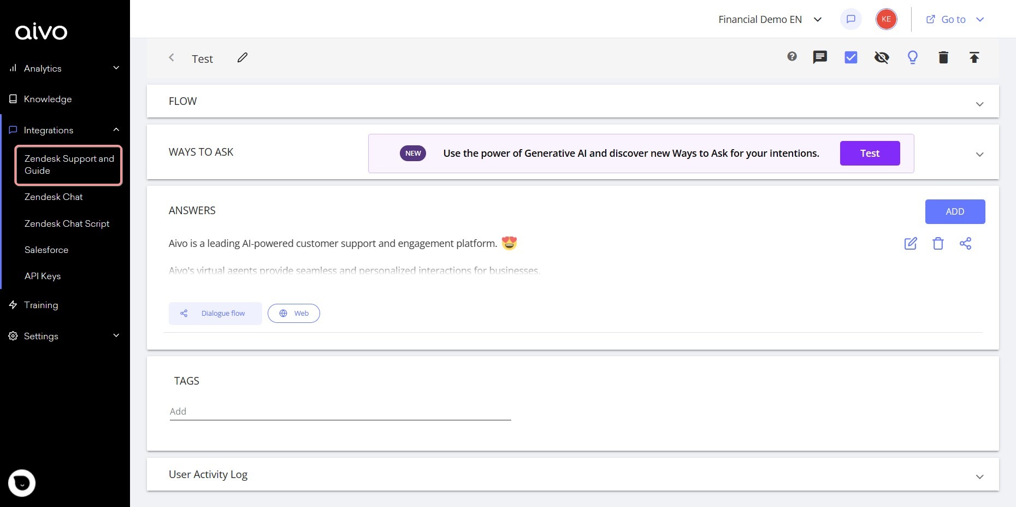
Task: Edit the answer using the pencil icon
Action: coord(910,244)
